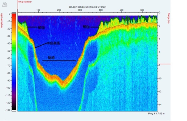
Task: Grab the gray top handle of amplitude color bar
Action: coord(14,13)
